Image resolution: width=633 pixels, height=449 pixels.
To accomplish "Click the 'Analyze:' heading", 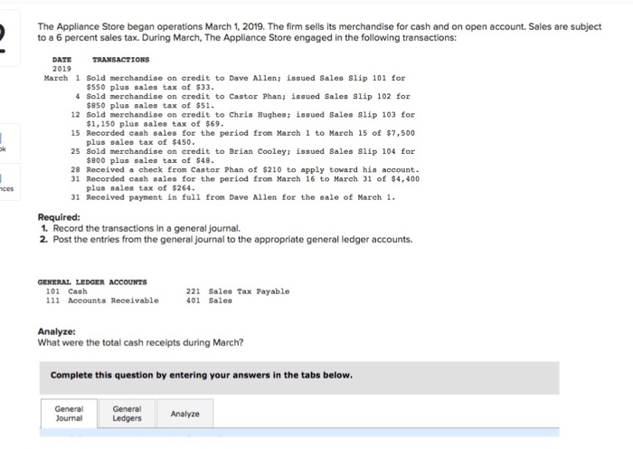I will (x=56, y=331).
